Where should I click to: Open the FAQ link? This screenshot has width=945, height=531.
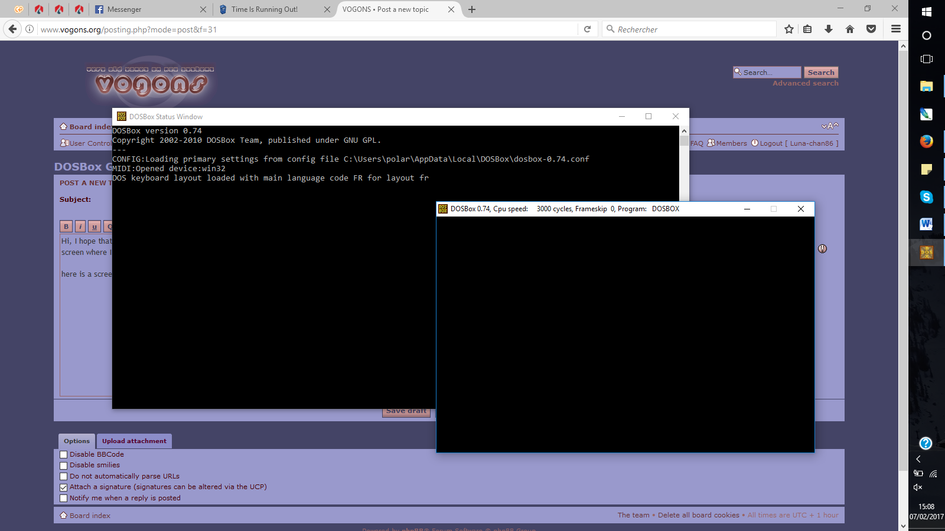pos(697,143)
